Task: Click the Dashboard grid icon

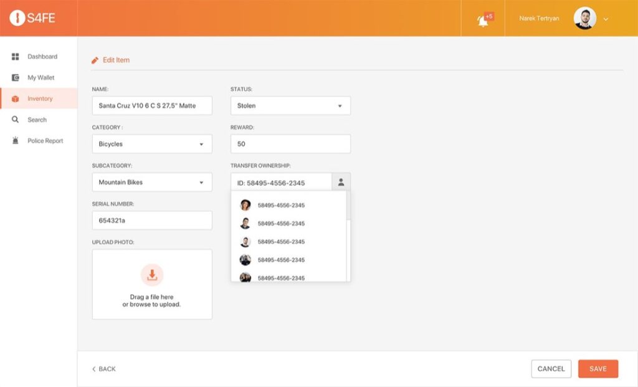Action: (16, 57)
